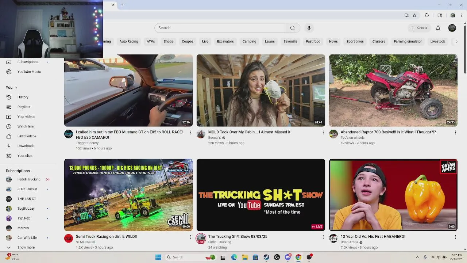Open JLR3 Truckin subscription channel
The height and width of the screenshot is (263, 467).
(27, 189)
